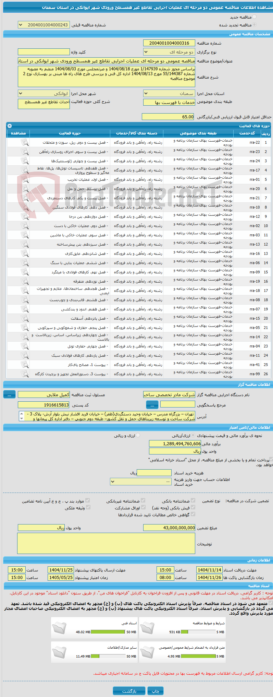The image size is (273, 697).
Task: Click اسناد فنی size progress bar
Action: coord(109,632)
